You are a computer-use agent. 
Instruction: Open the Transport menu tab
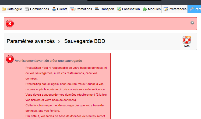pos(104,9)
